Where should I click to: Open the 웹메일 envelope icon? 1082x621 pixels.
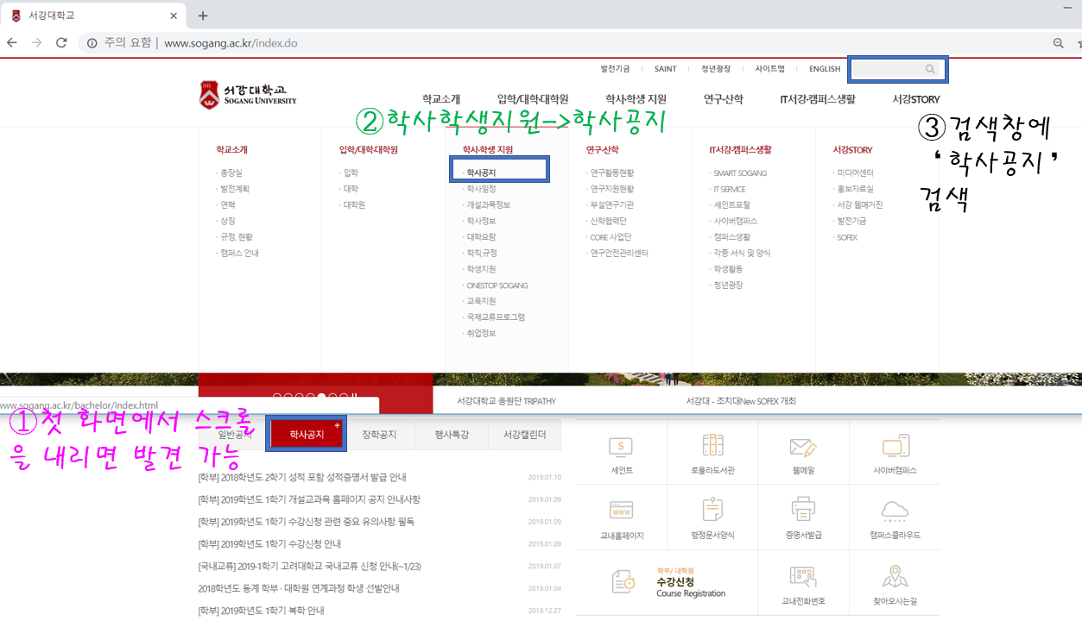(803, 447)
